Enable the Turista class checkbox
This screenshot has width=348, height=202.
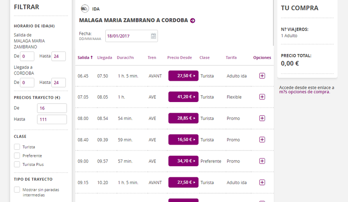tap(17, 147)
